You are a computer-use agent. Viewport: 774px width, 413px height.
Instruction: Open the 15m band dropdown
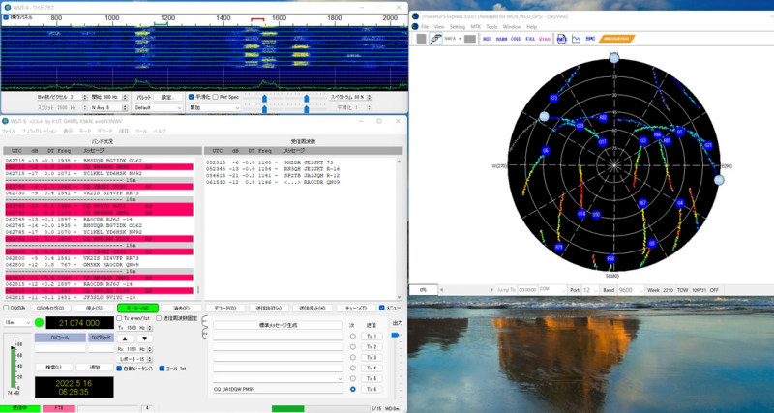17,323
